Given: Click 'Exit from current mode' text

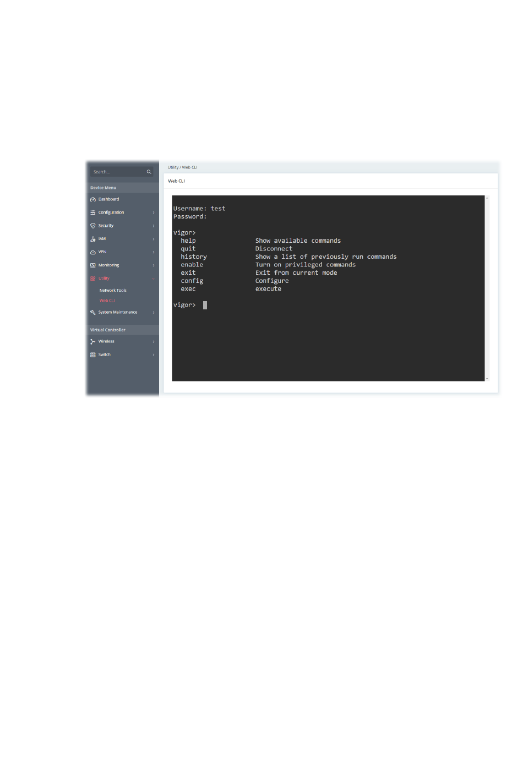Looking at the screenshot, I should tap(296, 272).
